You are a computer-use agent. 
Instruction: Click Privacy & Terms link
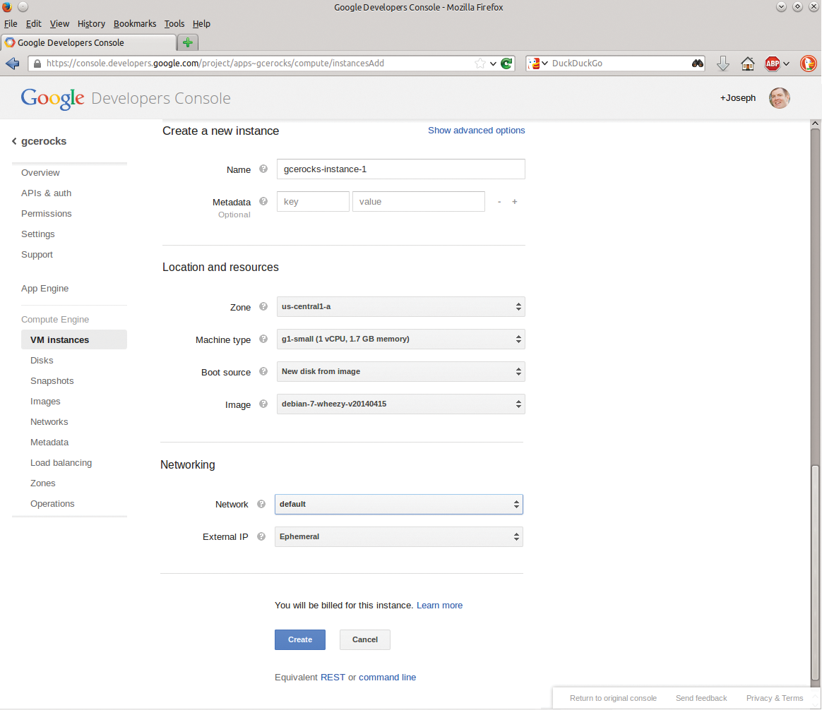(x=774, y=698)
